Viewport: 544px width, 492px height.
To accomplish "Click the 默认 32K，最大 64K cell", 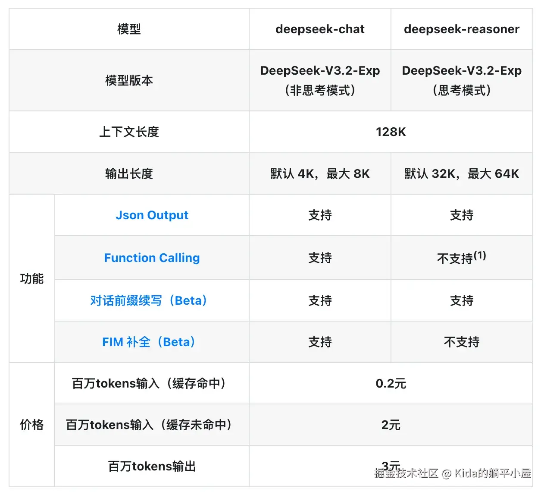I will coord(462,173).
